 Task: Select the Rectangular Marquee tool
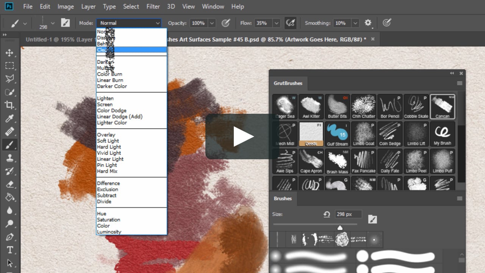[10, 66]
